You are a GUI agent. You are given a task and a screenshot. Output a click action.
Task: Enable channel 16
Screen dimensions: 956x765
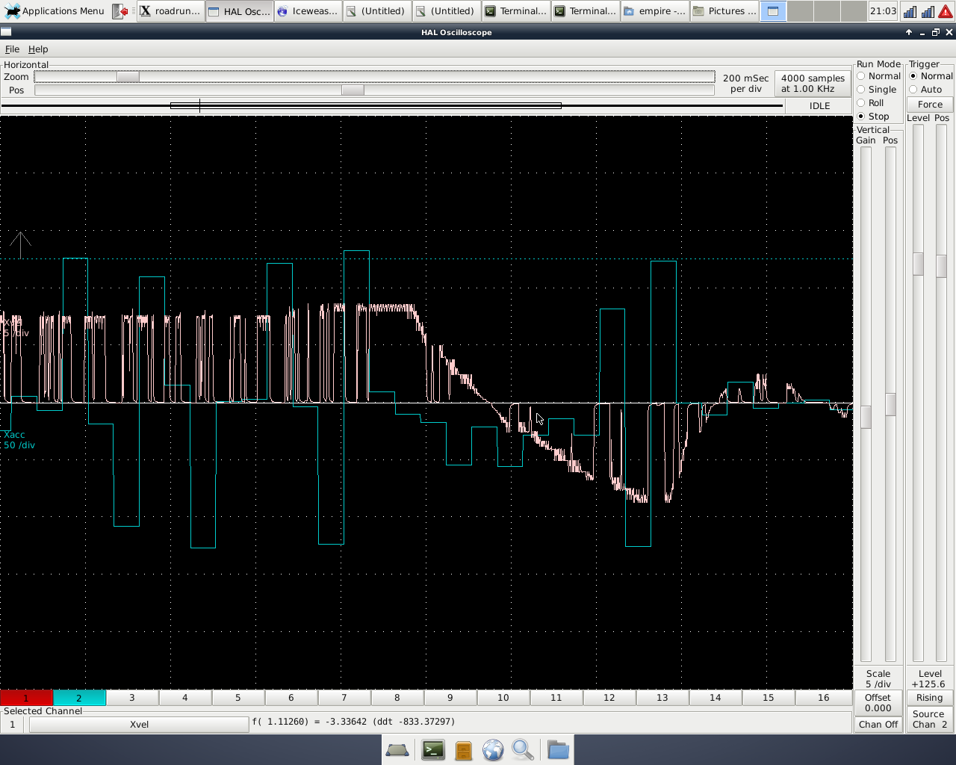click(x=824, y=698)
